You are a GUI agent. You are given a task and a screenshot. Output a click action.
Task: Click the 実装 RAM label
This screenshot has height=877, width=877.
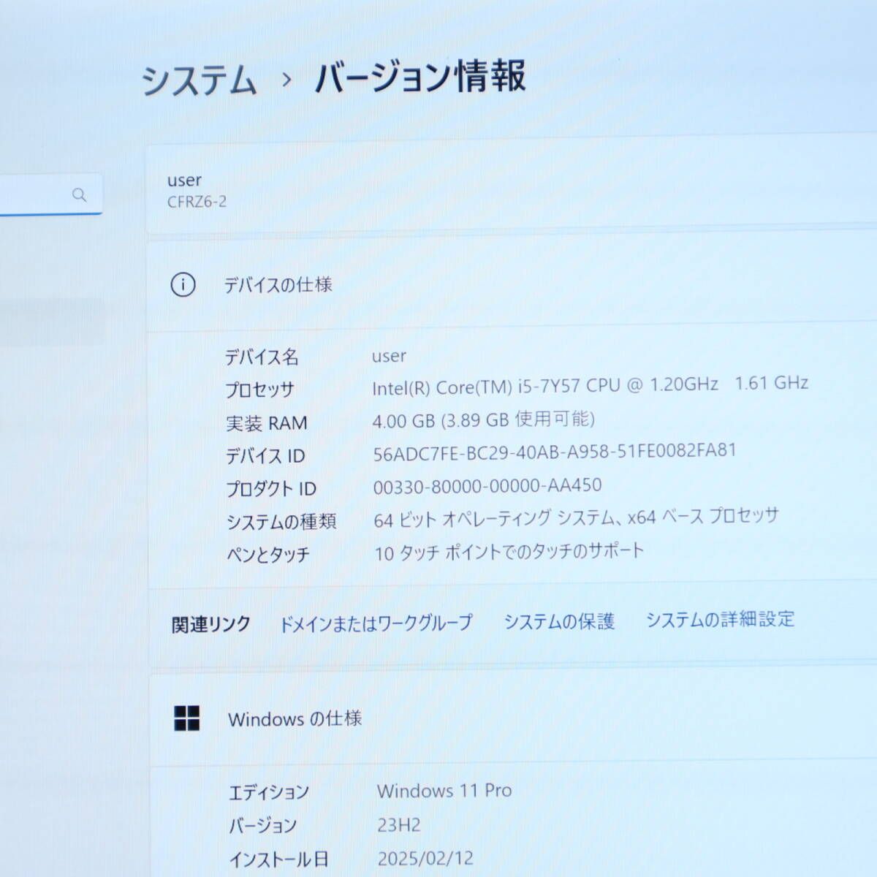pos(267,423)
